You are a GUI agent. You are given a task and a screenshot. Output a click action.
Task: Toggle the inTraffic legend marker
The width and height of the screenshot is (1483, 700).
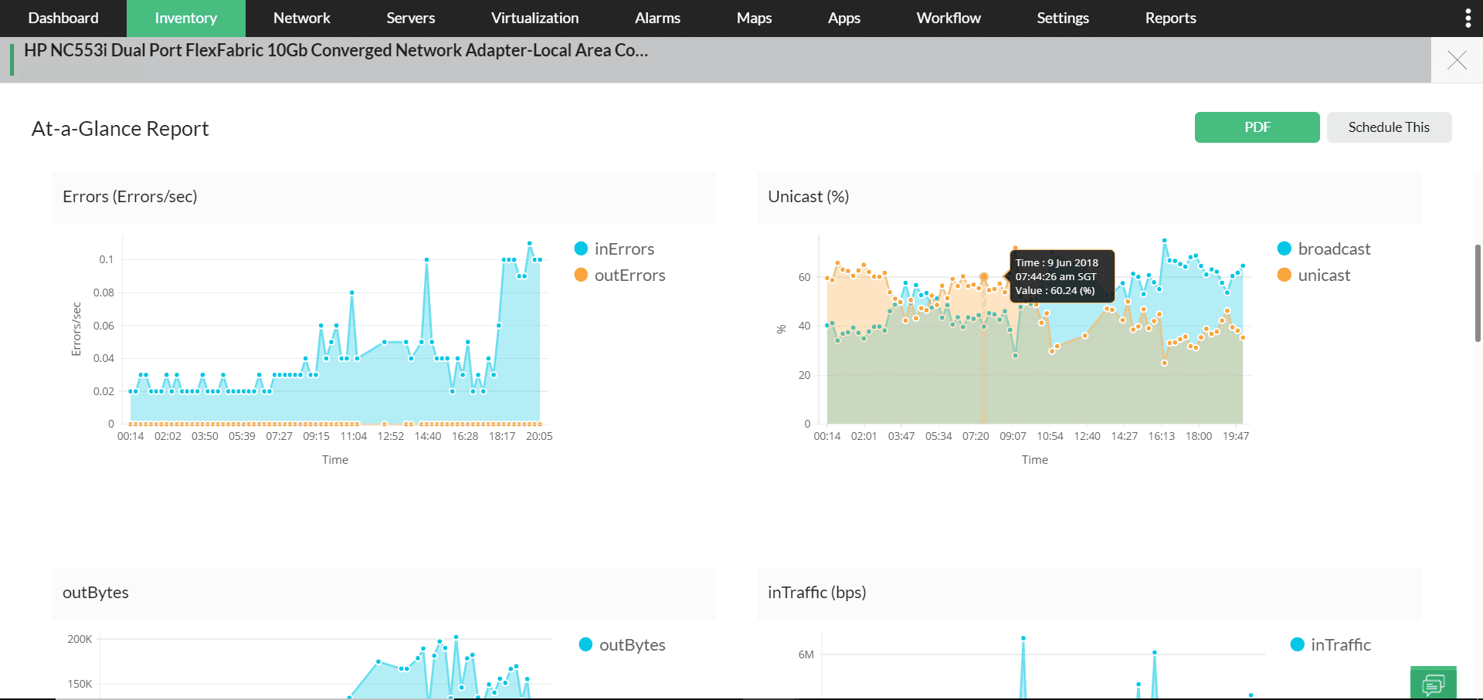pos(1297,644)
